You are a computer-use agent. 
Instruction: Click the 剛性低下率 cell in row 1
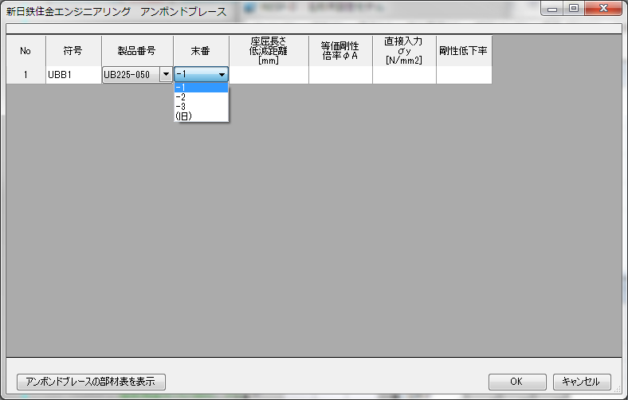click(464, 75)
